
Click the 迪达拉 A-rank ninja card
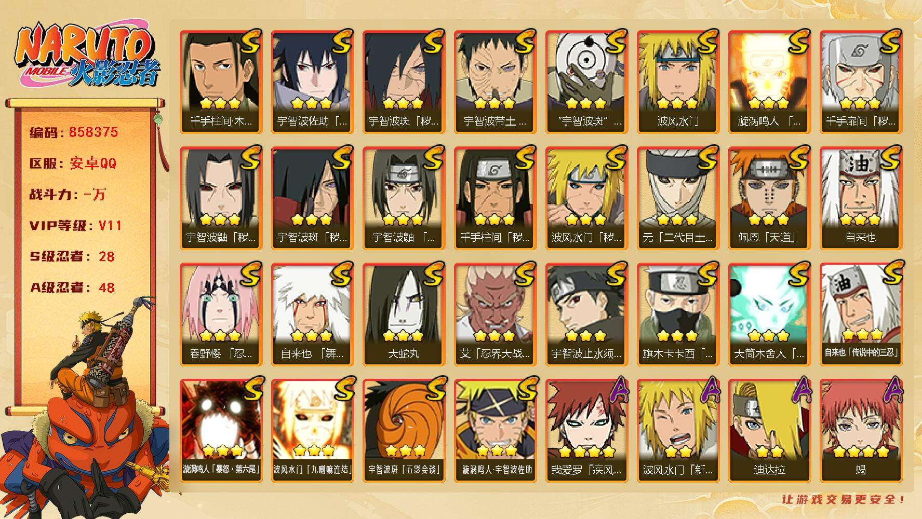click(769, 431)
